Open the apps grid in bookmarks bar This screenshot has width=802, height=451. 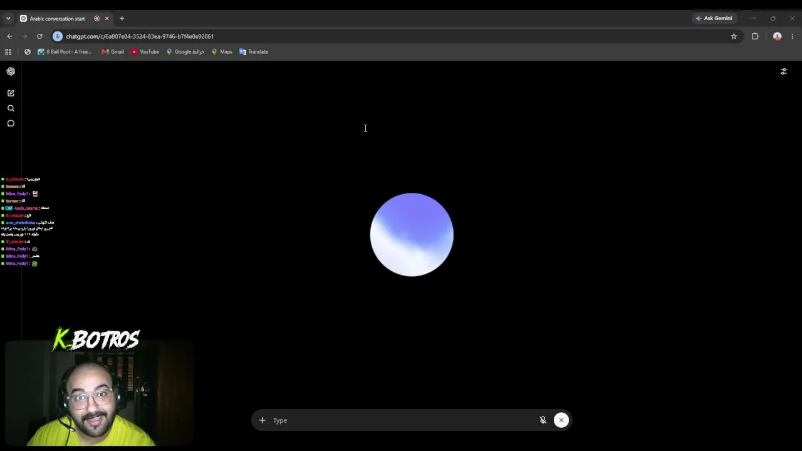pyautogui.click(x=8, y=52)
